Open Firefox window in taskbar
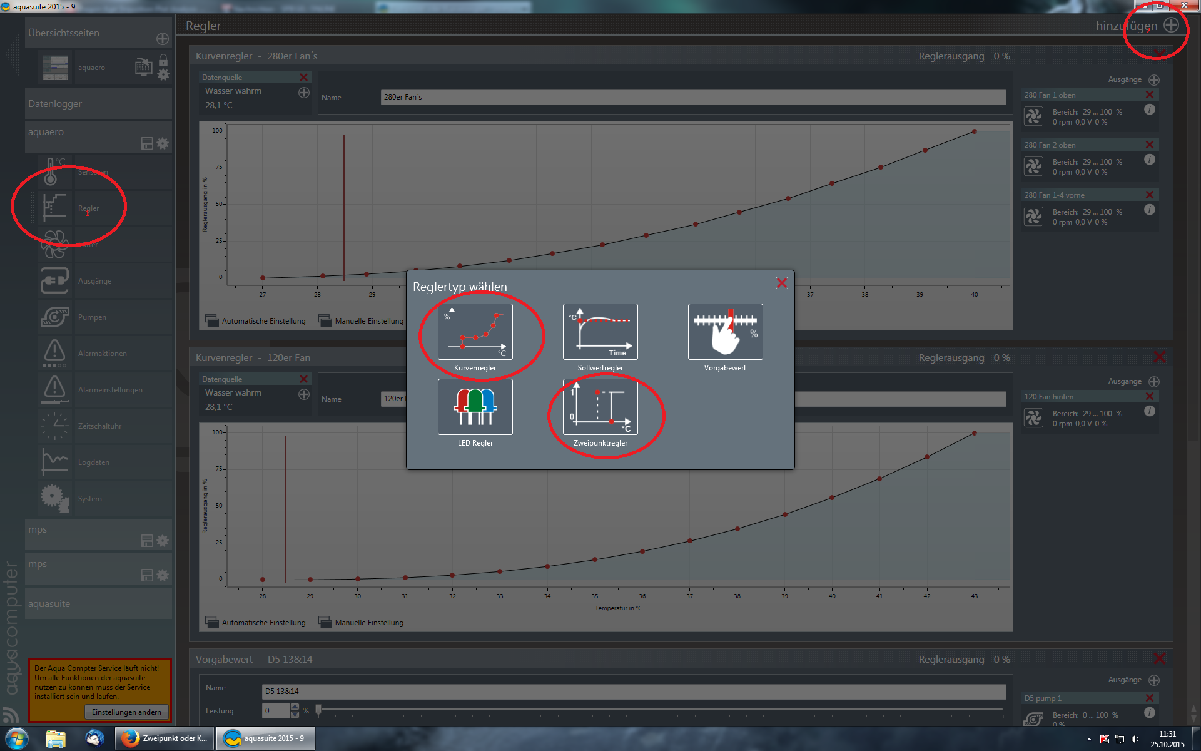Screen dimensions: 1201x751 pos(165,738)
